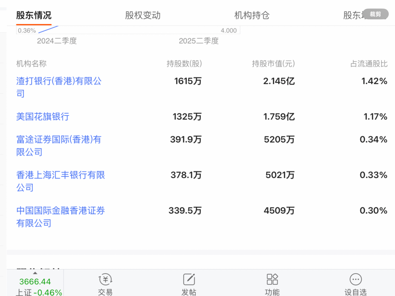Image resolution: width=395 pixels, height=296 pixels.
Task: Click the 机构名称 column header
Action: (x=31, y=64)
